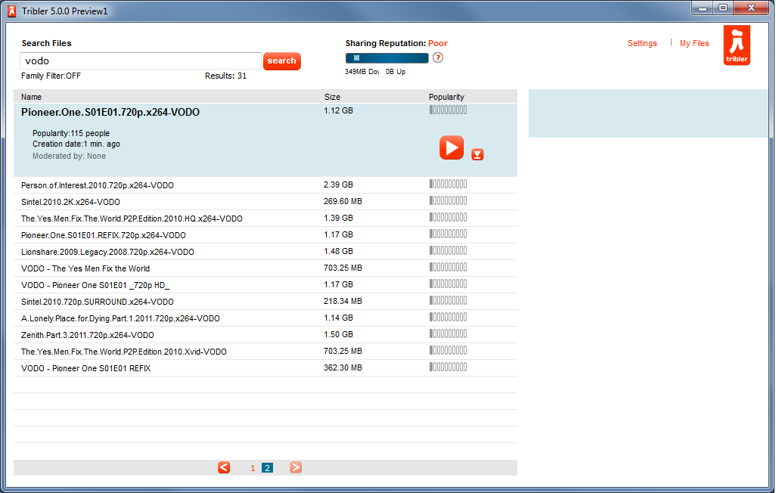Focus the Search Files input field
The height and width of the screenshot is (493, 776).
pos(141,61)
